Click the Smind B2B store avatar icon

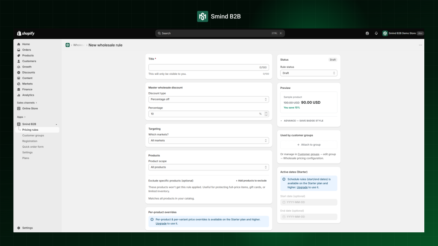385,33
